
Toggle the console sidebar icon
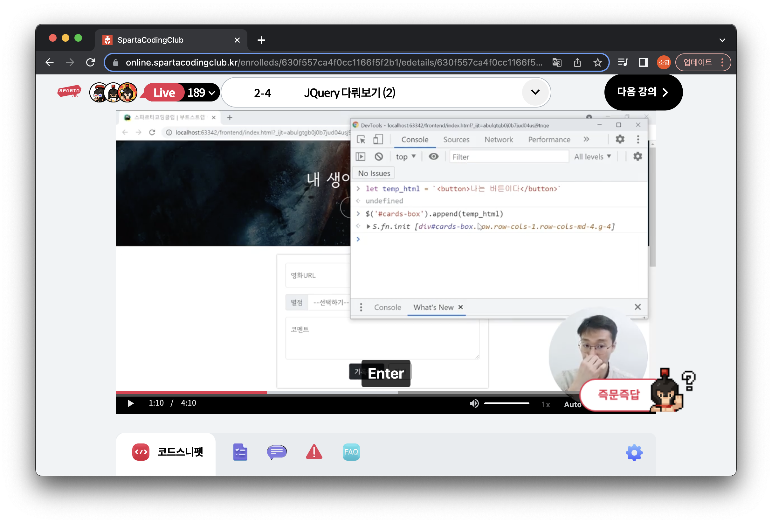360,157
